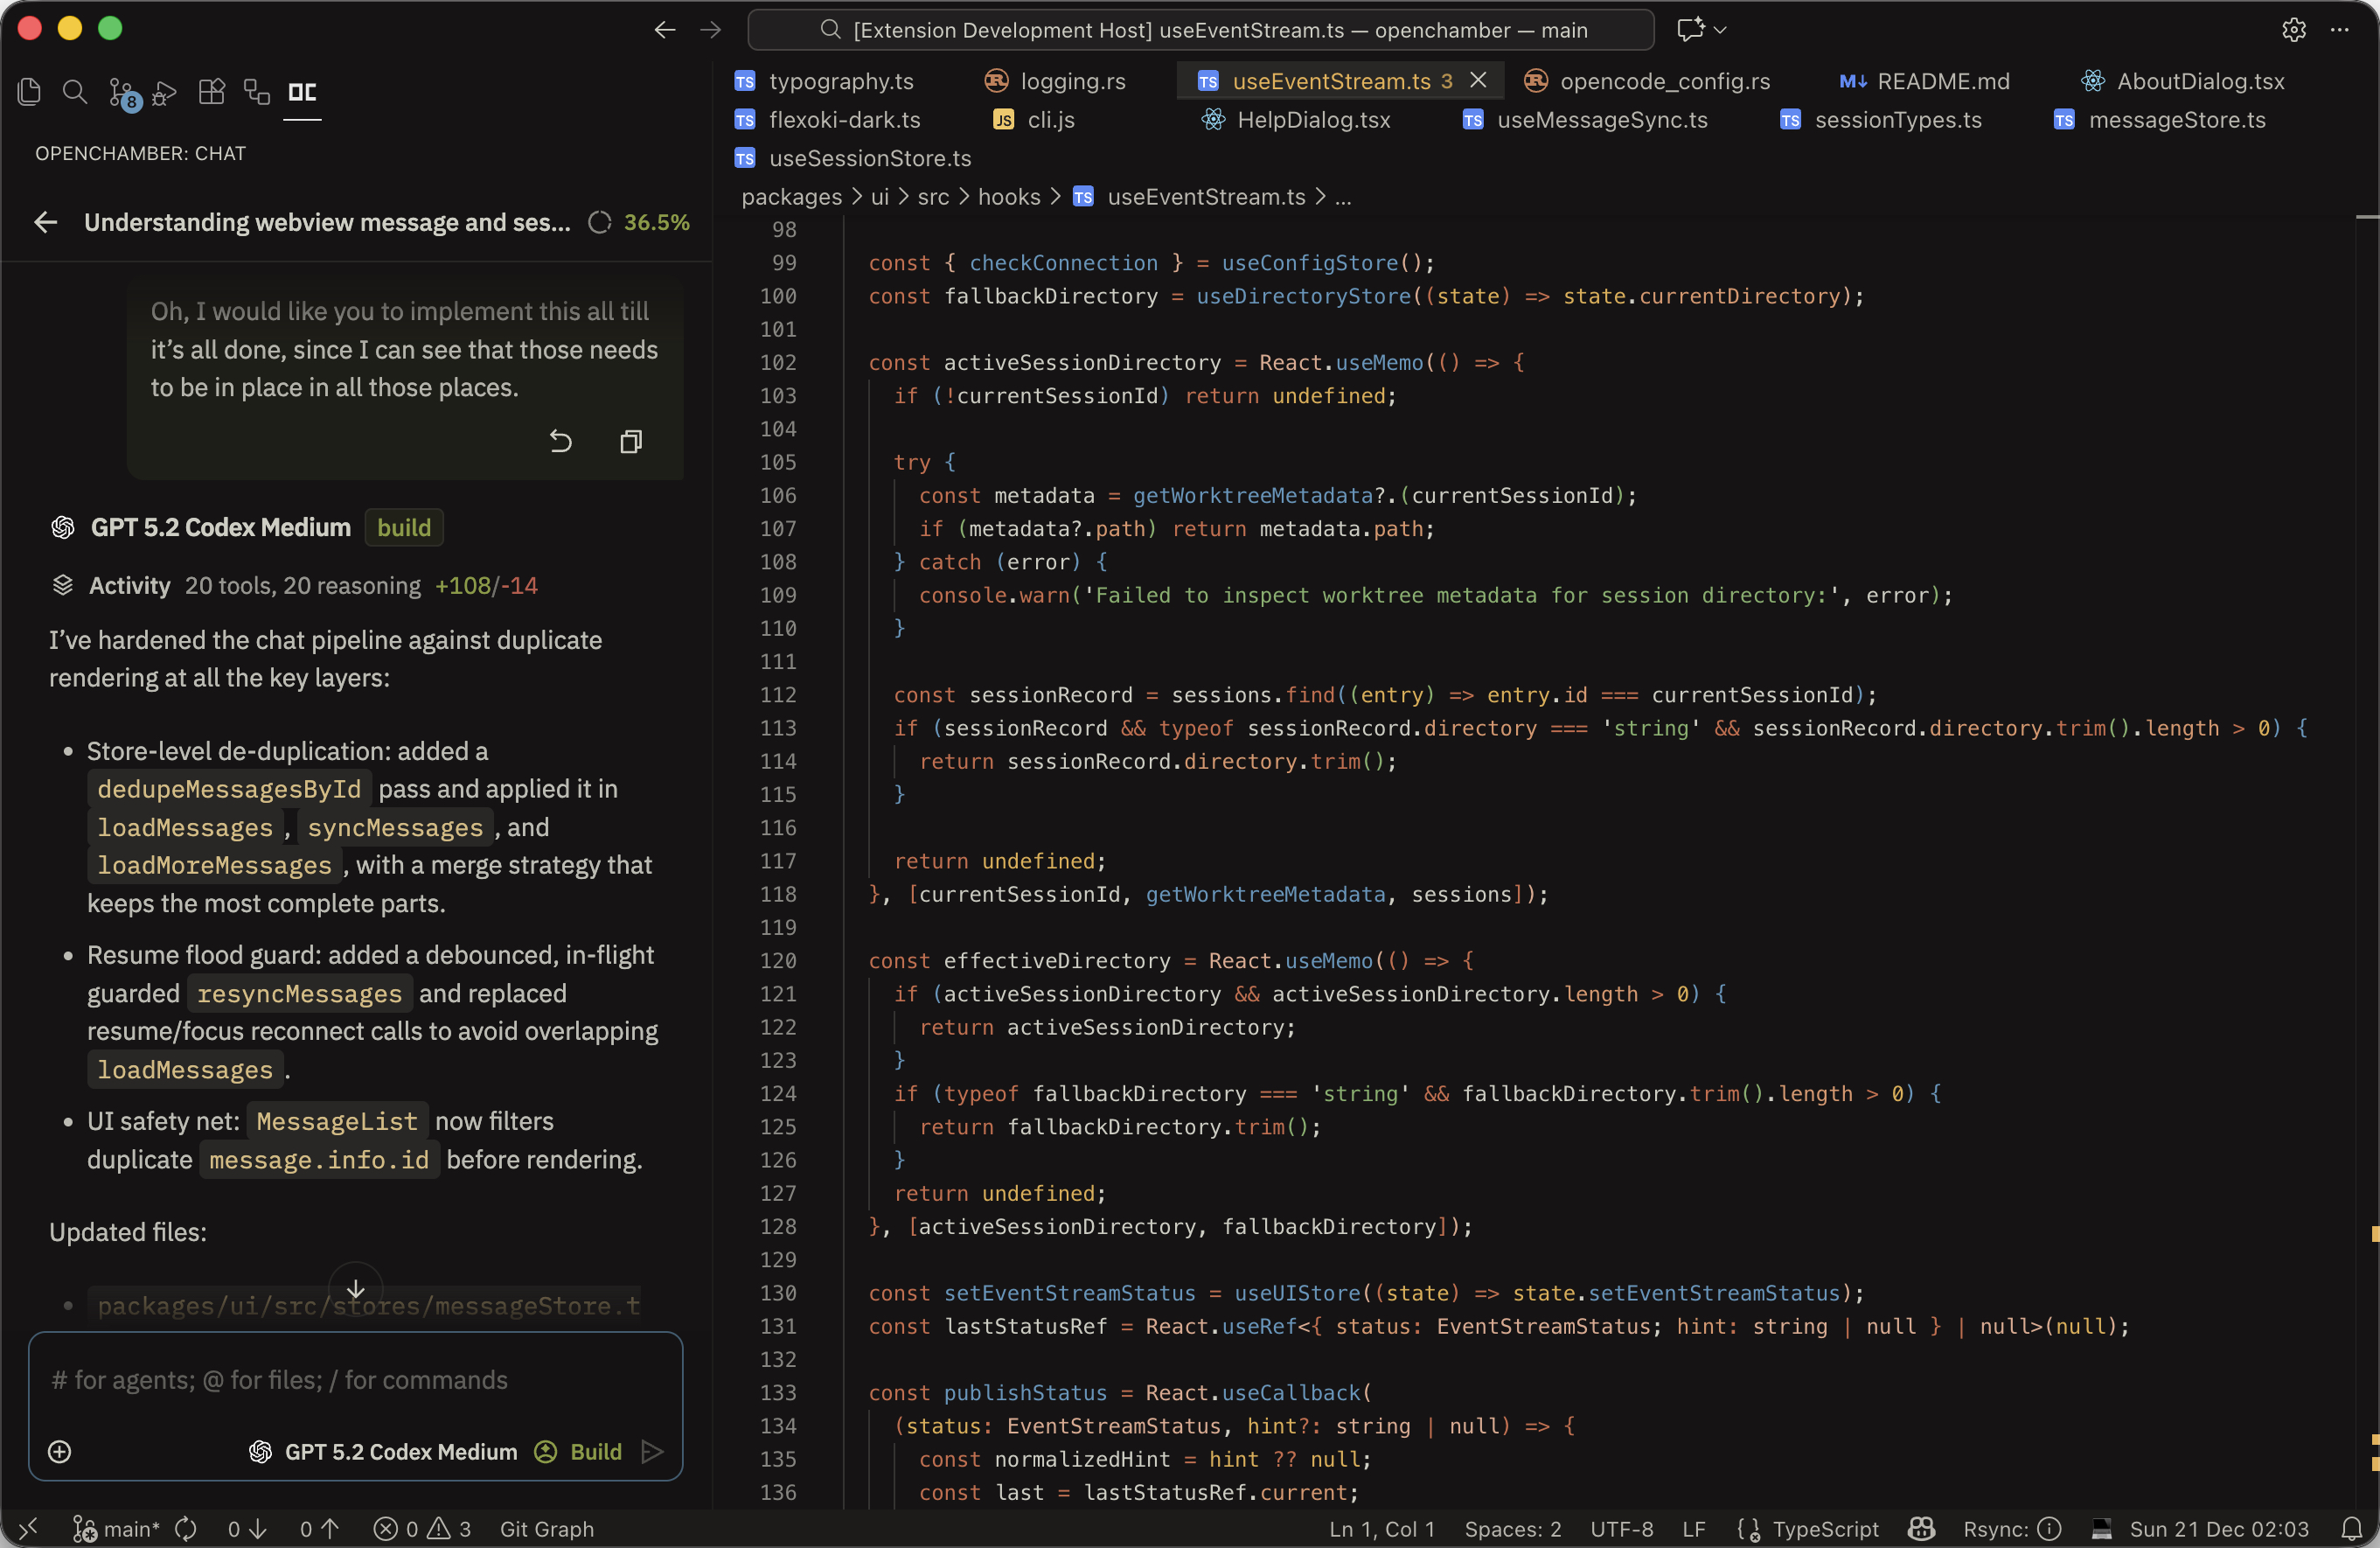The width and height of the screenshot is (2380, 1548).
Task: Open the Search view icon
Action: point(75,93)
